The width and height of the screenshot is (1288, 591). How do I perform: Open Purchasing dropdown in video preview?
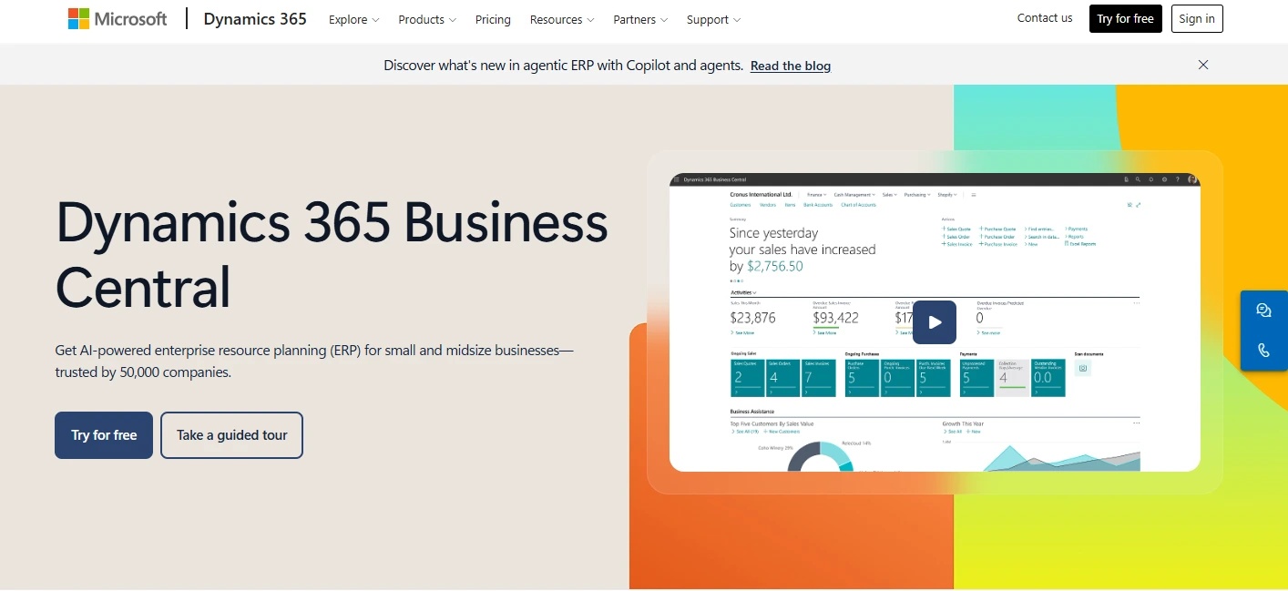(917, 195)
